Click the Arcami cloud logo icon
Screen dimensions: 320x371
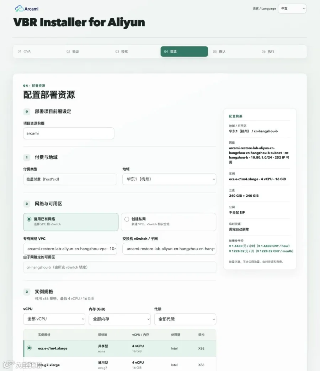click(19, 9)
